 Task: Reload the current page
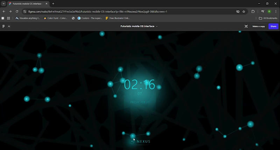tap(17, 12)
